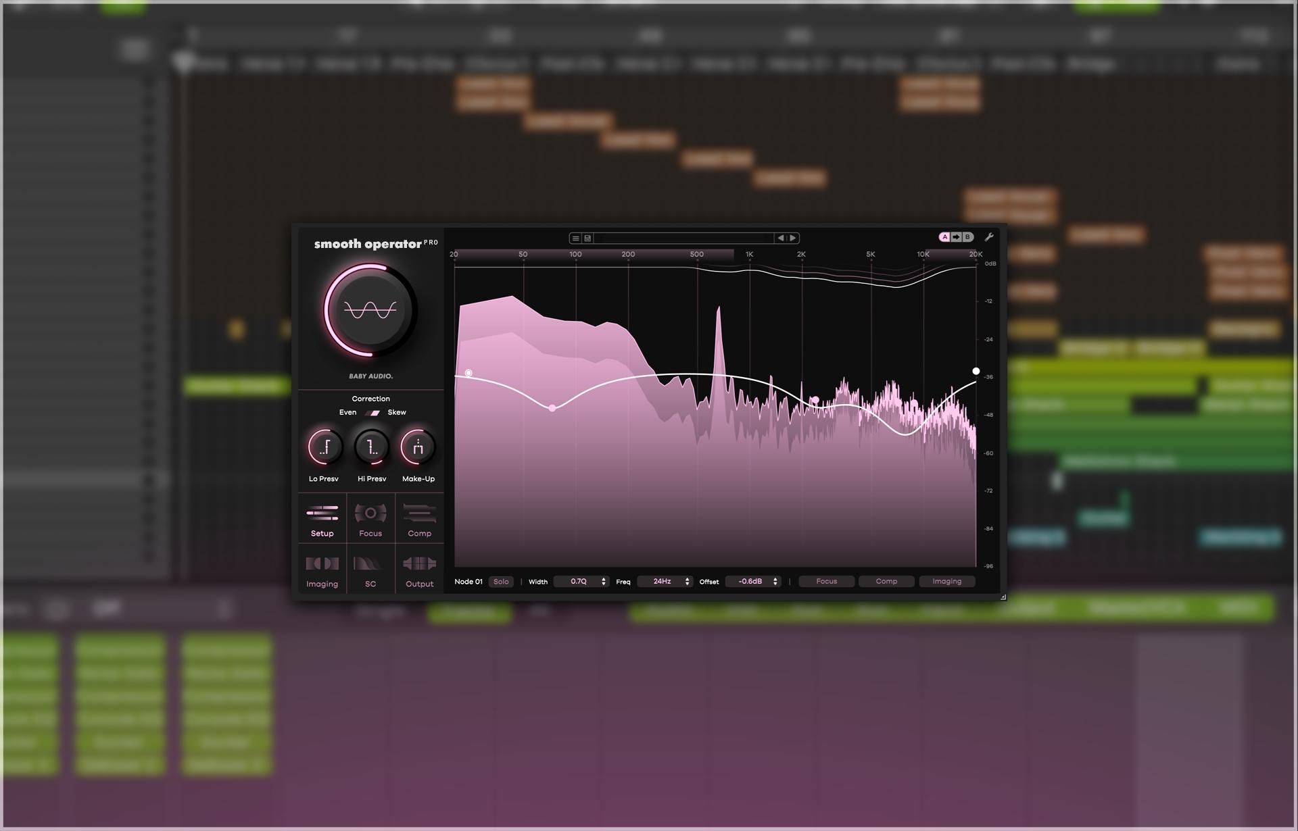Select the curve node near 2.4K
Screen dimensions: 1298x831
[x=815, y=401]
